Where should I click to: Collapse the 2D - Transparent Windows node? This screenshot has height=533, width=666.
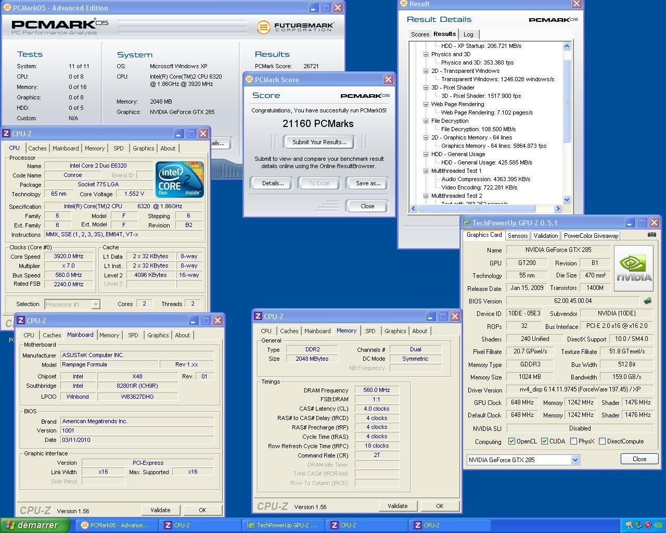pos(426,71)
